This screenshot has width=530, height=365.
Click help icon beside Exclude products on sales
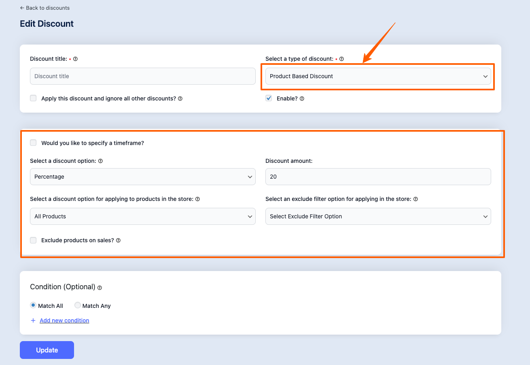pyautogui.click(x=118, y=241)
